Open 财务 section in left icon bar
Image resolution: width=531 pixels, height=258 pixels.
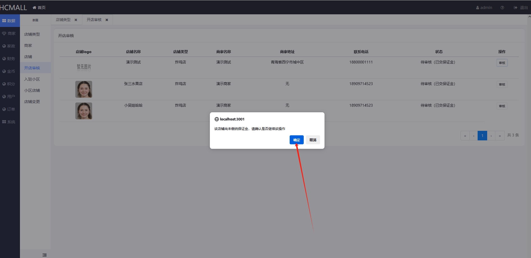[9, 59]
